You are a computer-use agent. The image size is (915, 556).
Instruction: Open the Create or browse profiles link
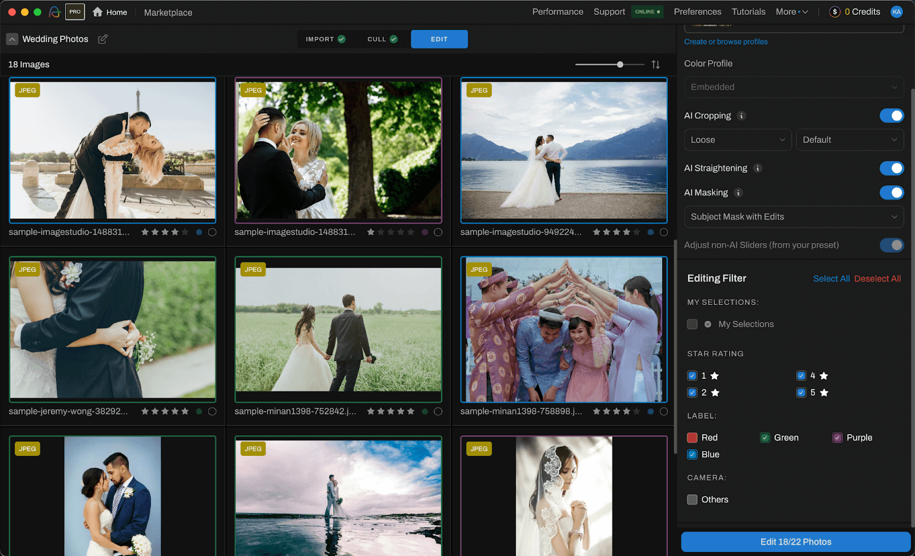coord(725,41)
